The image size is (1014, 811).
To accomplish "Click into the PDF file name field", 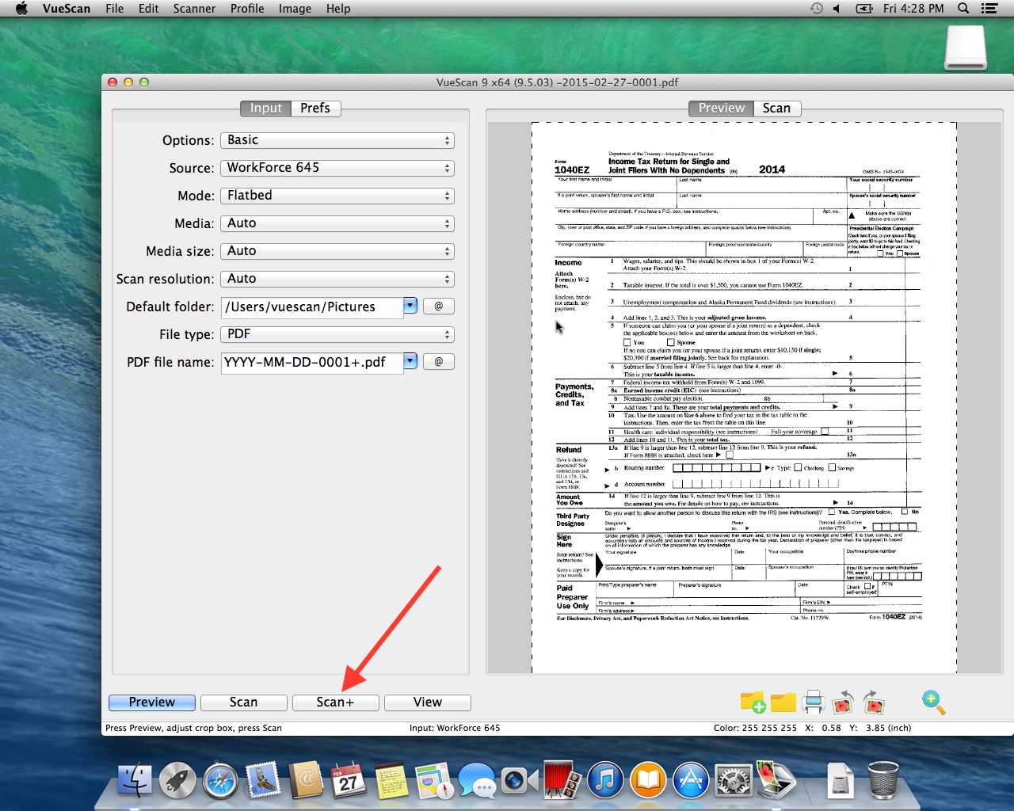I will pyautogui.click(x=311, y=363).
